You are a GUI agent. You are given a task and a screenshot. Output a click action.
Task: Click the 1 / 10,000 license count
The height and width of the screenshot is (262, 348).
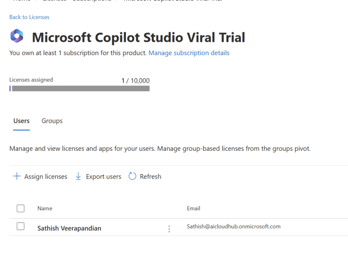(135, 81)
